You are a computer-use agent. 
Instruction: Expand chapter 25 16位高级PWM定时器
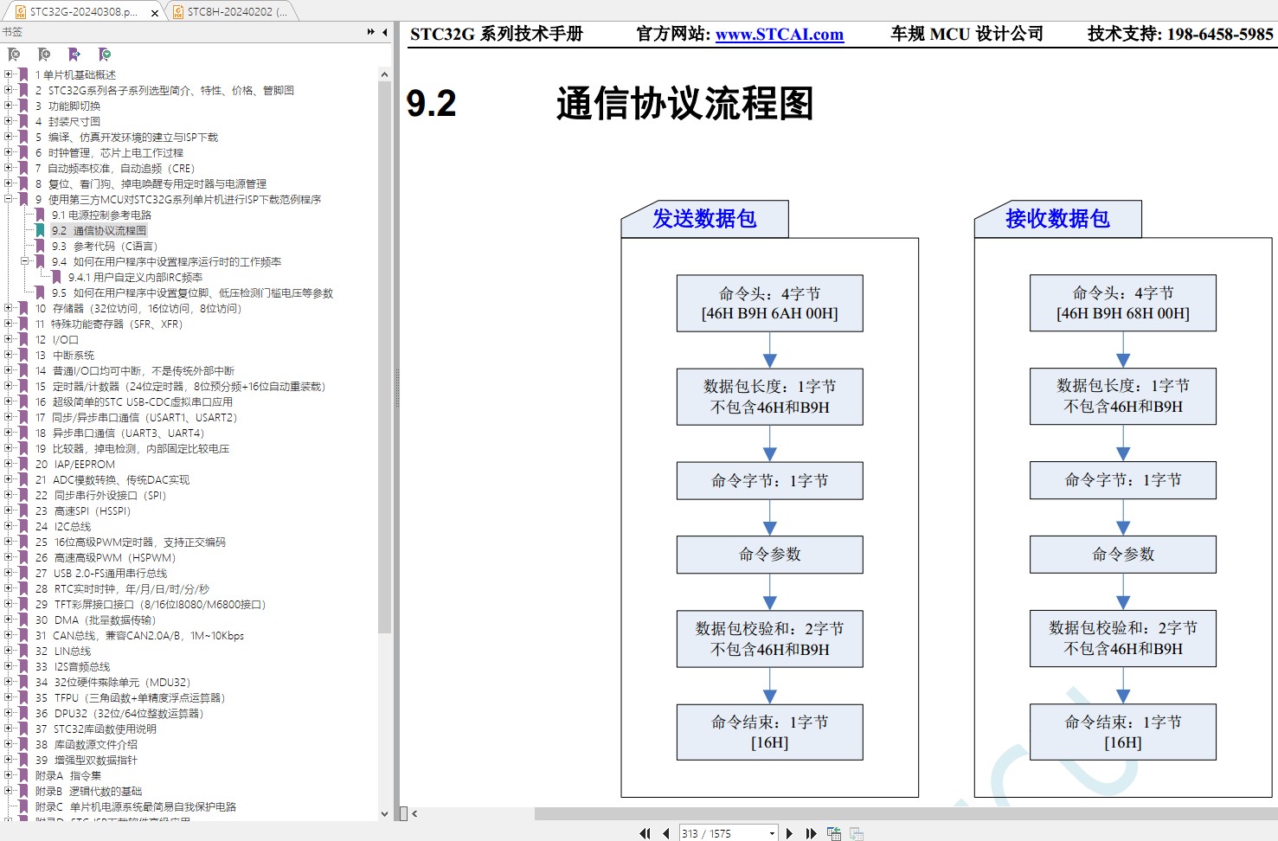tap(9, 542)
